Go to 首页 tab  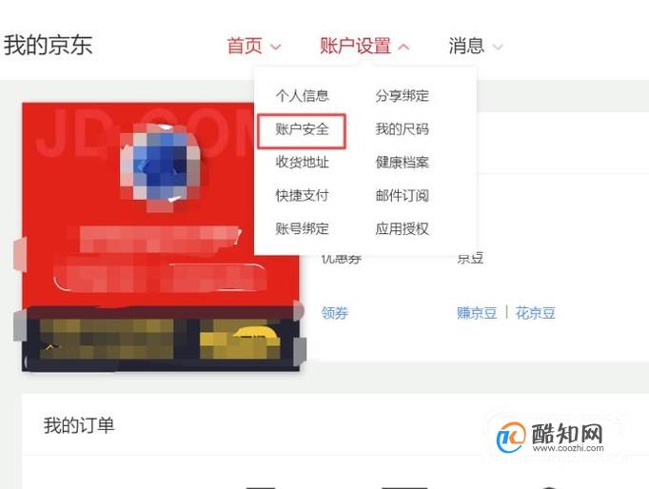pos(245,46)
